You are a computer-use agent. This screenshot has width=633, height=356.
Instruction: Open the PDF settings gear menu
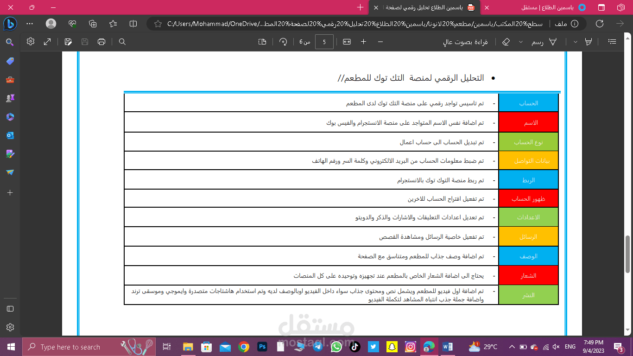(x=30, y=41)
